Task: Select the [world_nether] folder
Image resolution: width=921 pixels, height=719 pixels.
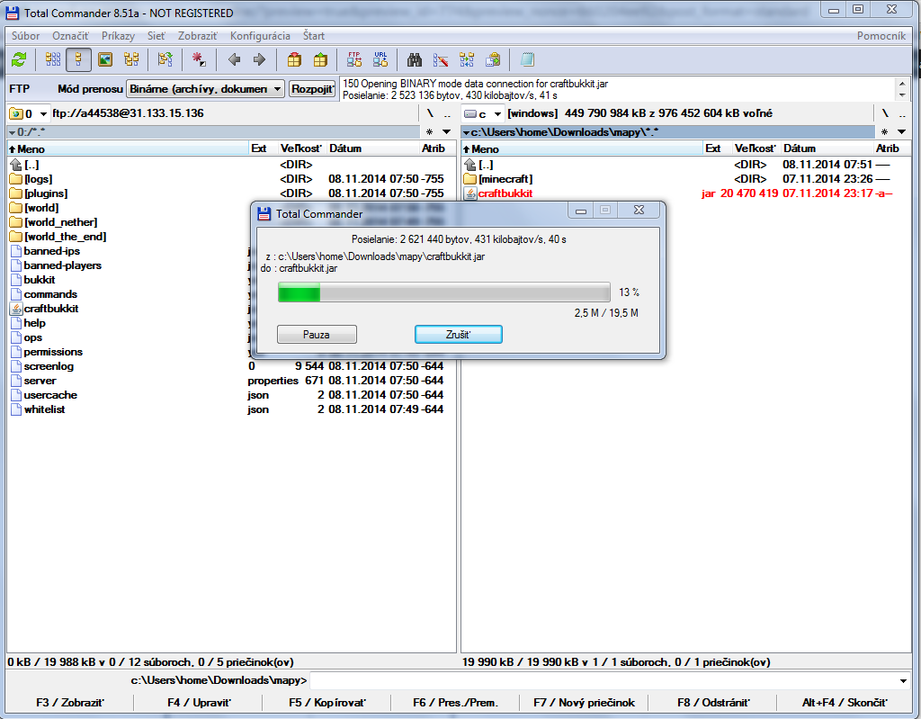Action: point(60,222)
